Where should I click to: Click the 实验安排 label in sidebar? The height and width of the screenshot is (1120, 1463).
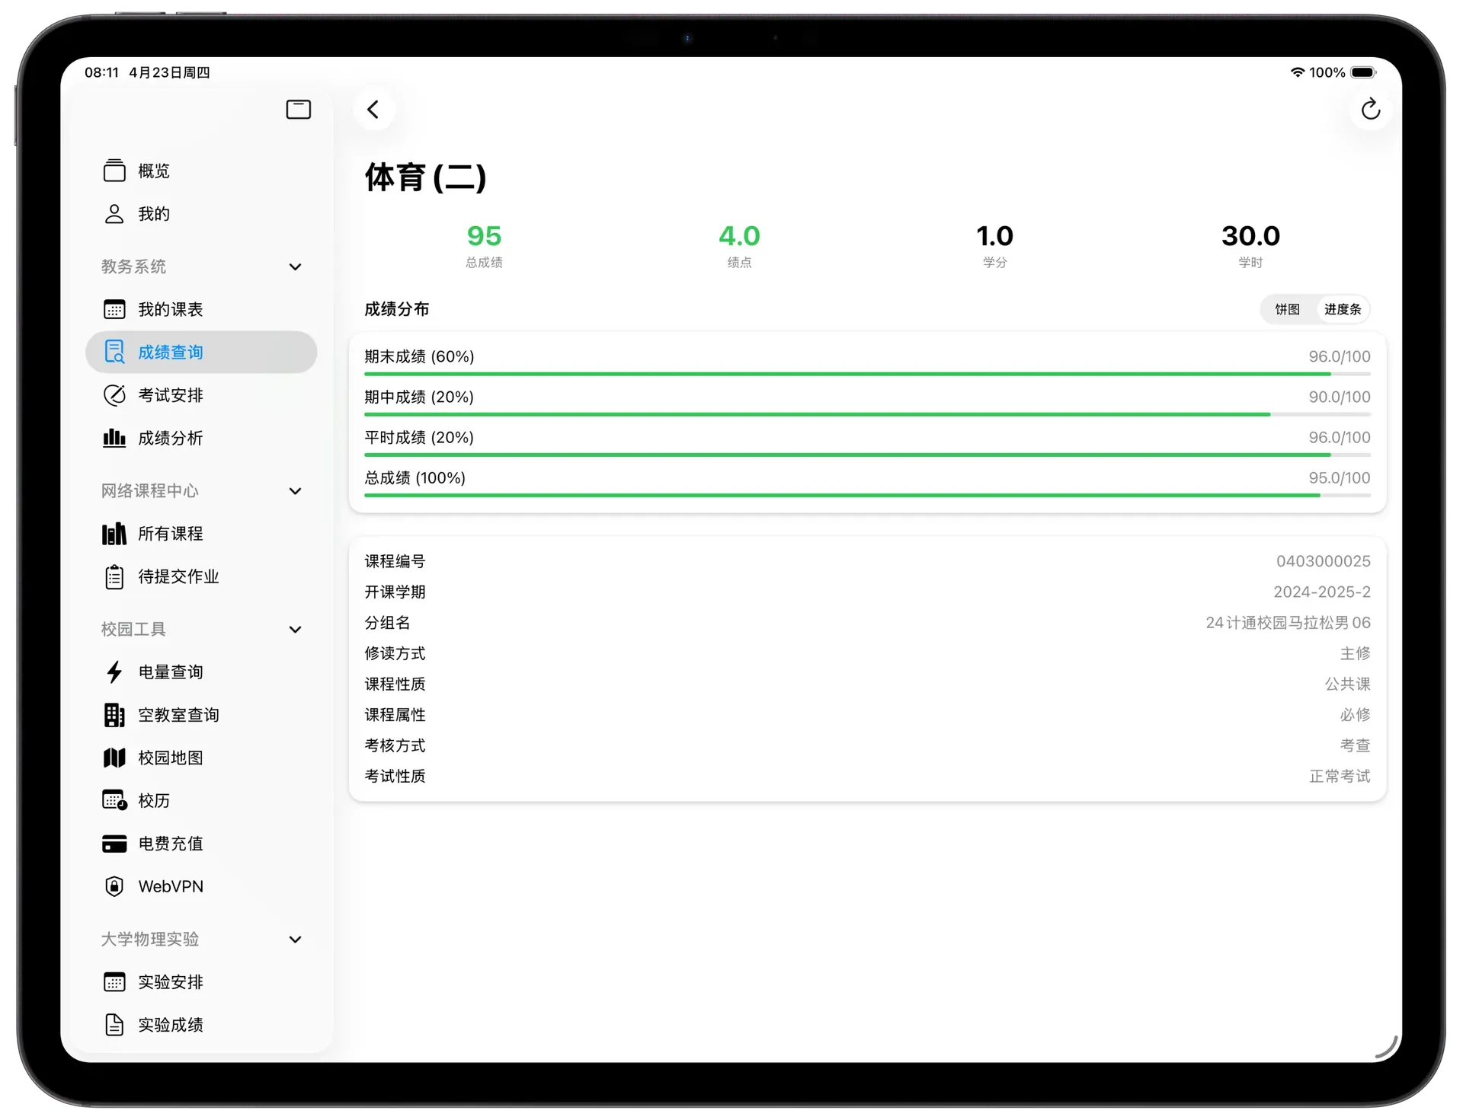[x=171, y=982]
